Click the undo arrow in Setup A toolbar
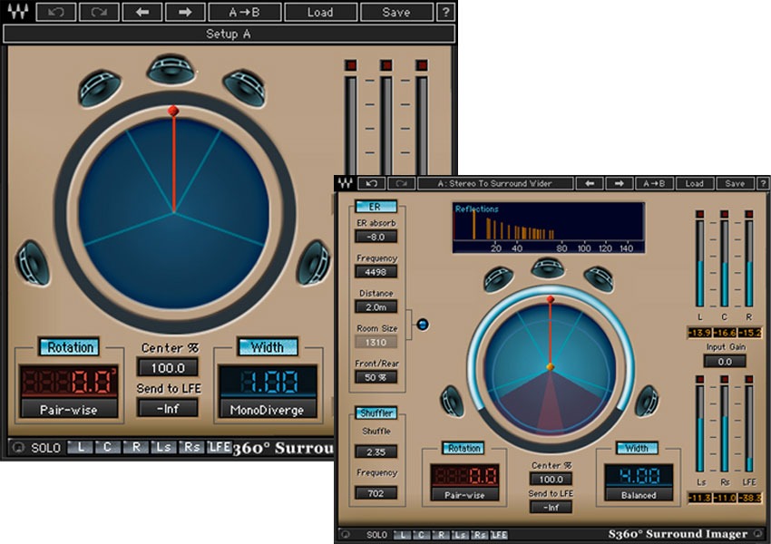Screen dimensions: 771x544 tap(55, 12)
